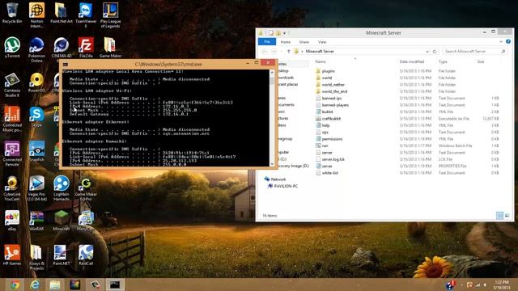Select the world_nether folder
The width and height of the screenshot is (518, 291).
tap(333, 84)
